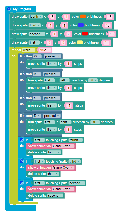This screenshot has height=213, width=119.
Task: Open 'pressed' dropdown in the button D block
Action: tap(52, 116)
